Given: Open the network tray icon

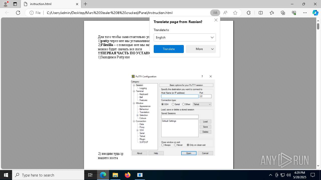Looking at the screenshot, I should (x=283, y=175).
